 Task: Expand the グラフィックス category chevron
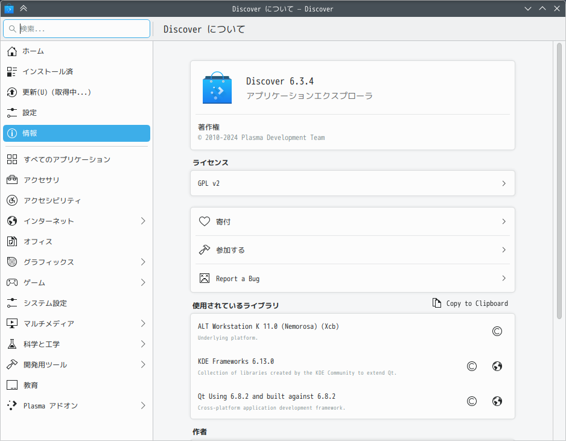click(143, 262)
